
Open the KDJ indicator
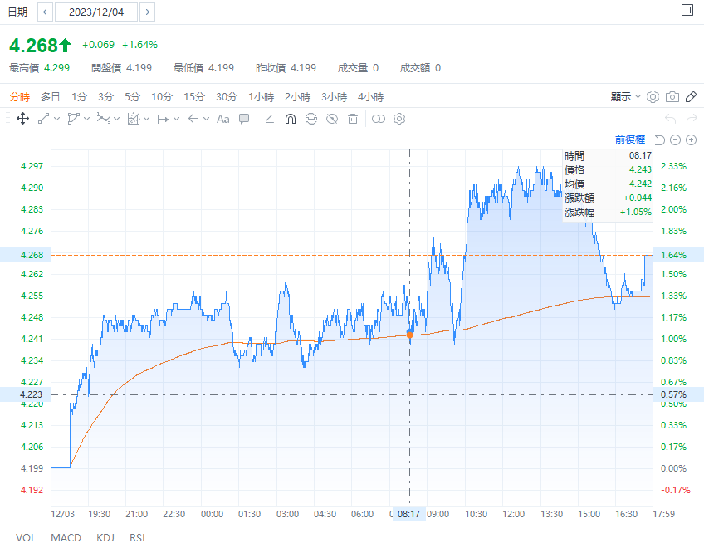tap(105, 538)
